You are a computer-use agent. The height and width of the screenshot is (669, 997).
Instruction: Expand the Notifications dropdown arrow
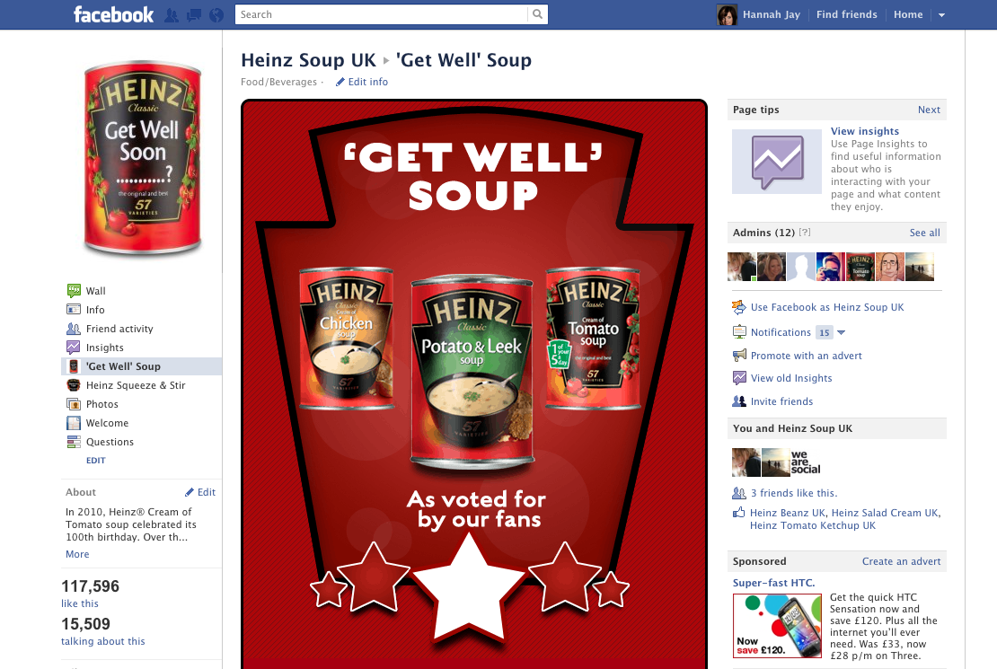pos(842,332)
